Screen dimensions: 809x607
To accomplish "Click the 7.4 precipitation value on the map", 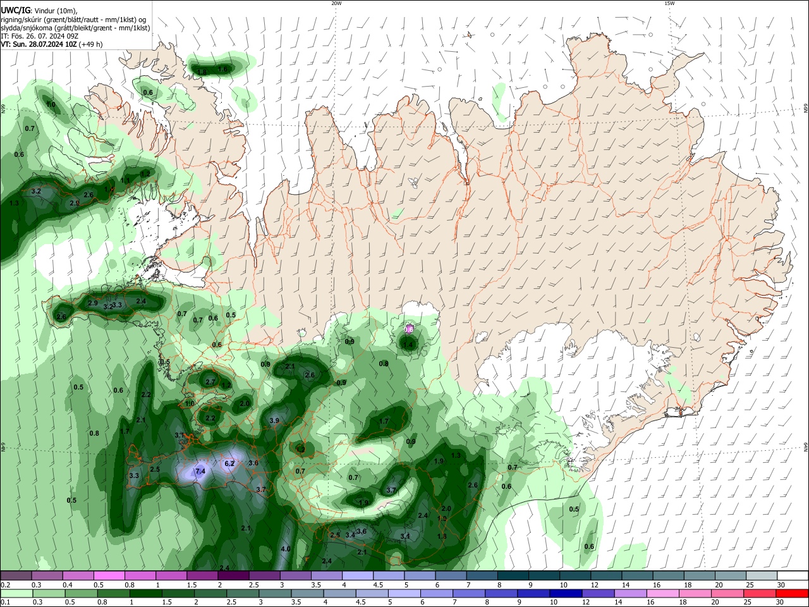I will pyautogui.click(x=200, y=471).
